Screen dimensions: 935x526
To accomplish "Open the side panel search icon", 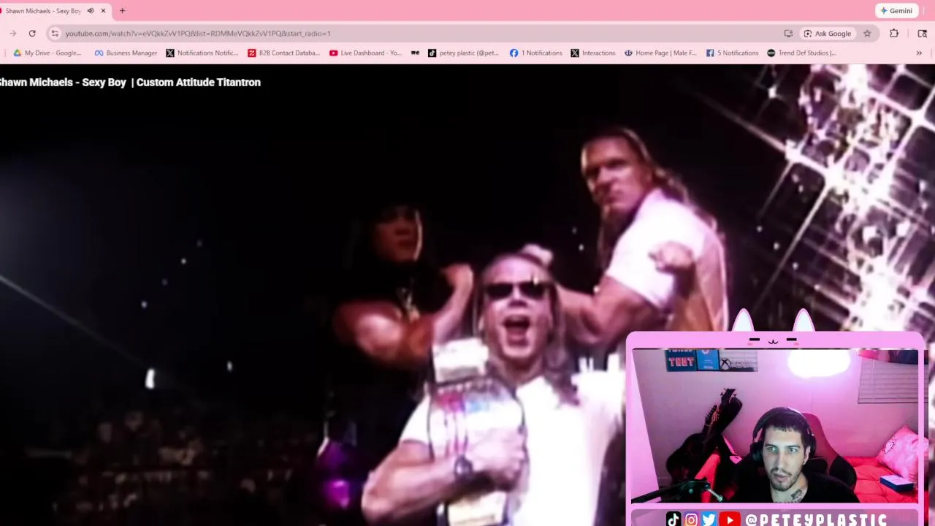I will (922, 34).
